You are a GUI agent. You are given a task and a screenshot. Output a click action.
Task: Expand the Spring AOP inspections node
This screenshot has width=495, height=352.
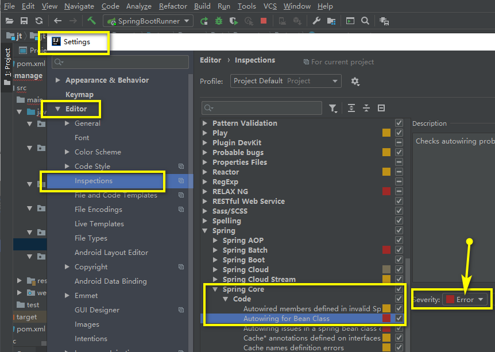pos(215,240)
